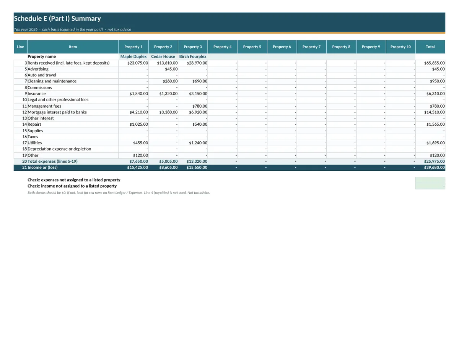This screenshot has height=354, width=459.
Task: Select the $3,380.00 mortgage interest cell
Action: (163, 112)
